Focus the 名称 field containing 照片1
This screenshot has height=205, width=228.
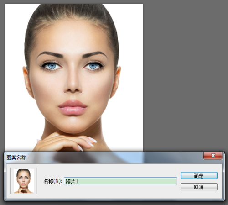coord(120,181)
